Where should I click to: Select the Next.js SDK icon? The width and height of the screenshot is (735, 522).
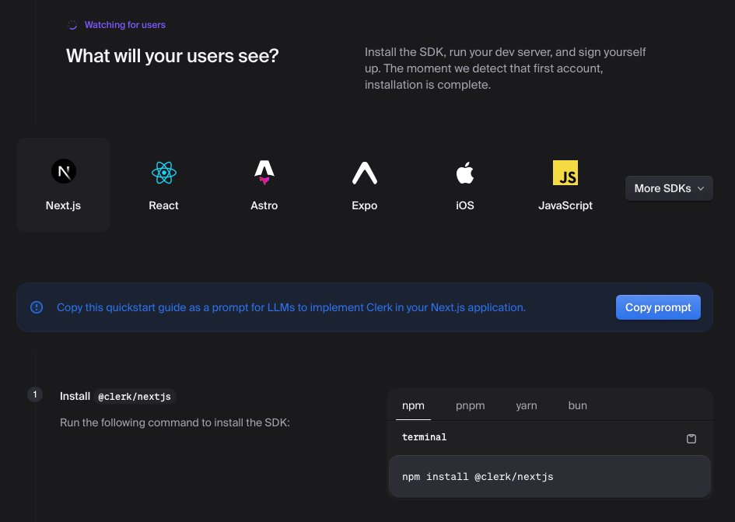(64, 171)
